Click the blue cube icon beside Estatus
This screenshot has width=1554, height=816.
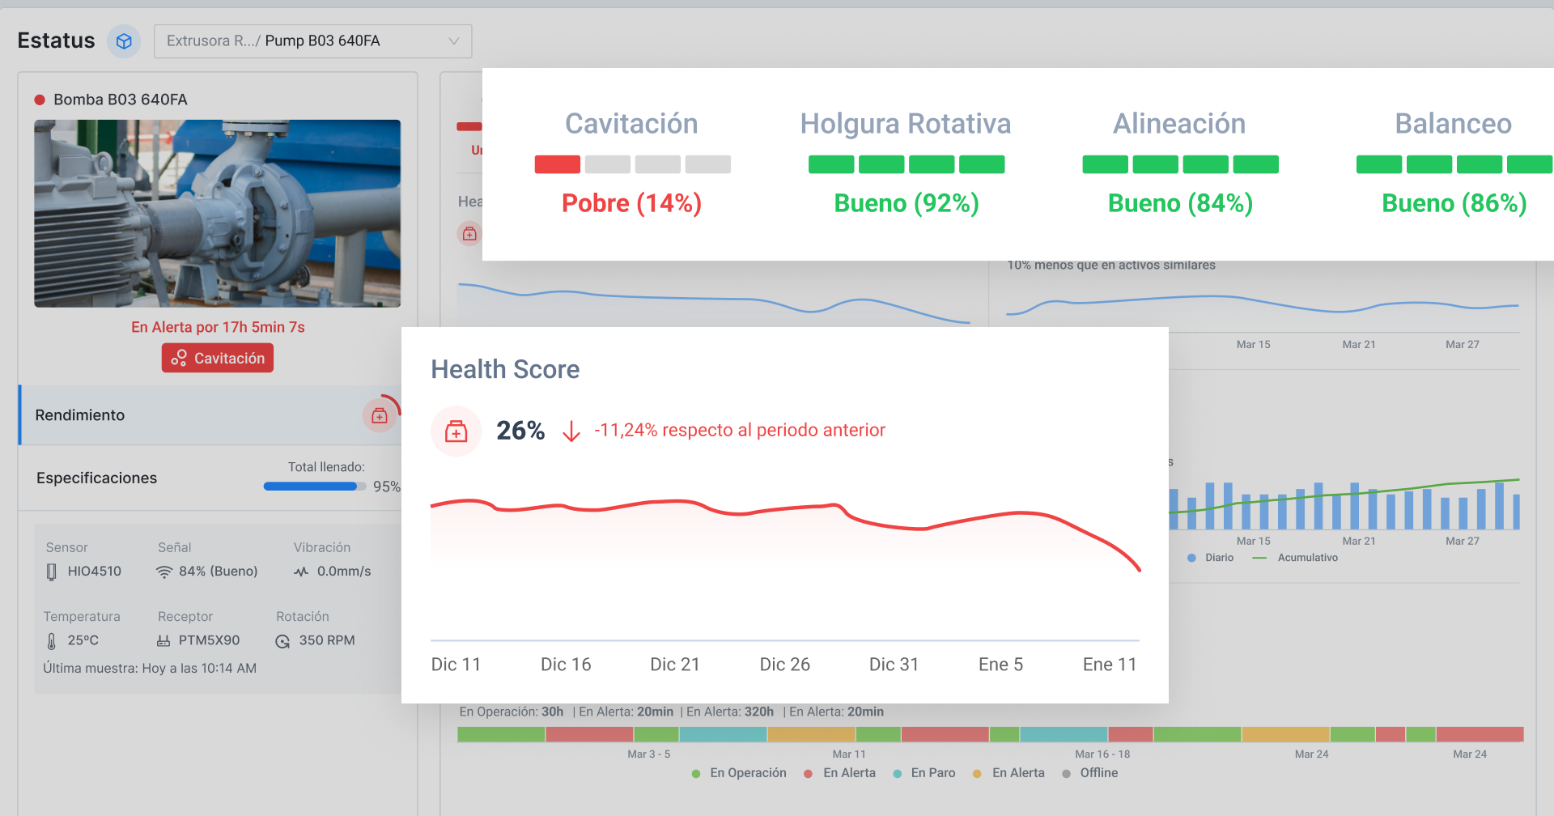[x=124, y=41]
